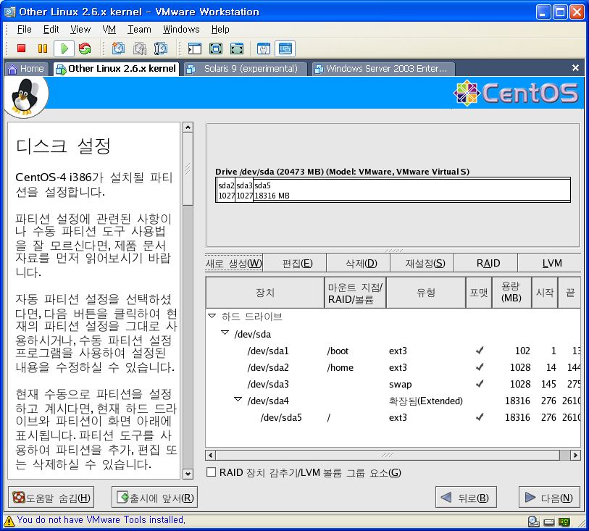Switch to the Solaris 9 (experimental) tab
This screenshot has height=531, width=589.
[245, 69]
